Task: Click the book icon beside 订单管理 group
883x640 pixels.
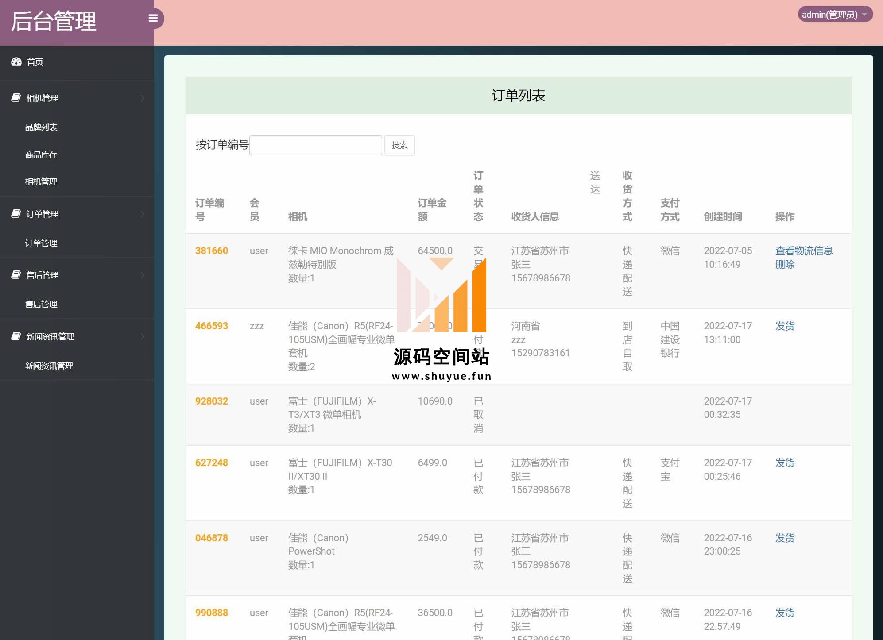Action: click(x=16, y=213)
